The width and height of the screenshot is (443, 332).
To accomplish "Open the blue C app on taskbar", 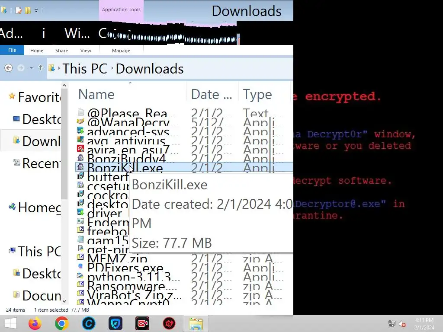I will tap(89, 323).
